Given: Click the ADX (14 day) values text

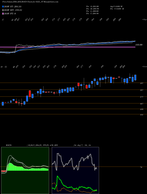Looking at the screenshot, I should pos(82,145).
